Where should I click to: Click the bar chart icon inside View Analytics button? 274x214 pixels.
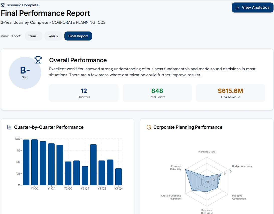(237, 7)
